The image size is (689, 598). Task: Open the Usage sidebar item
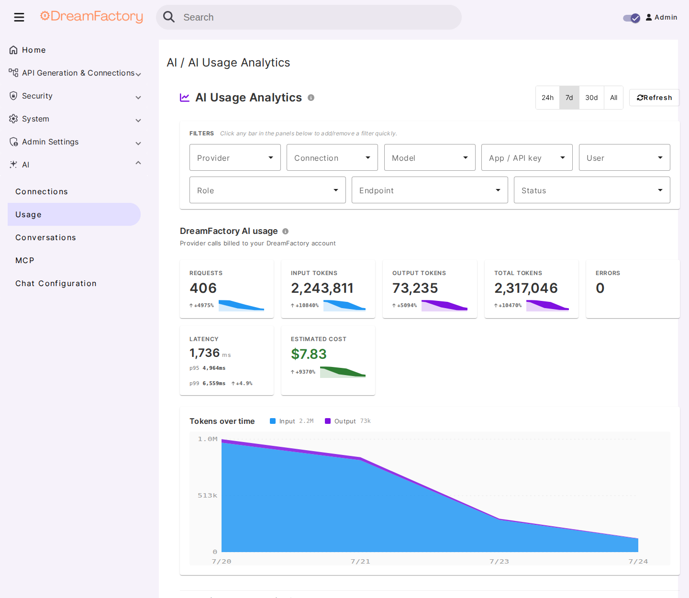(74, 214)
